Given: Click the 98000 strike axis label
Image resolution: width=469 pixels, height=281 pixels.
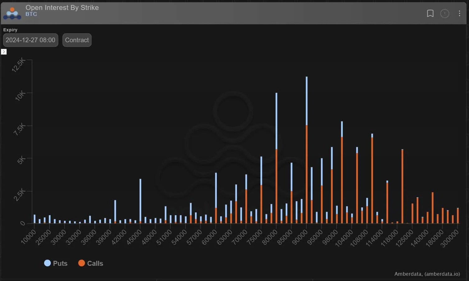Looking at the screenshot, I should (x=330, y=238).
